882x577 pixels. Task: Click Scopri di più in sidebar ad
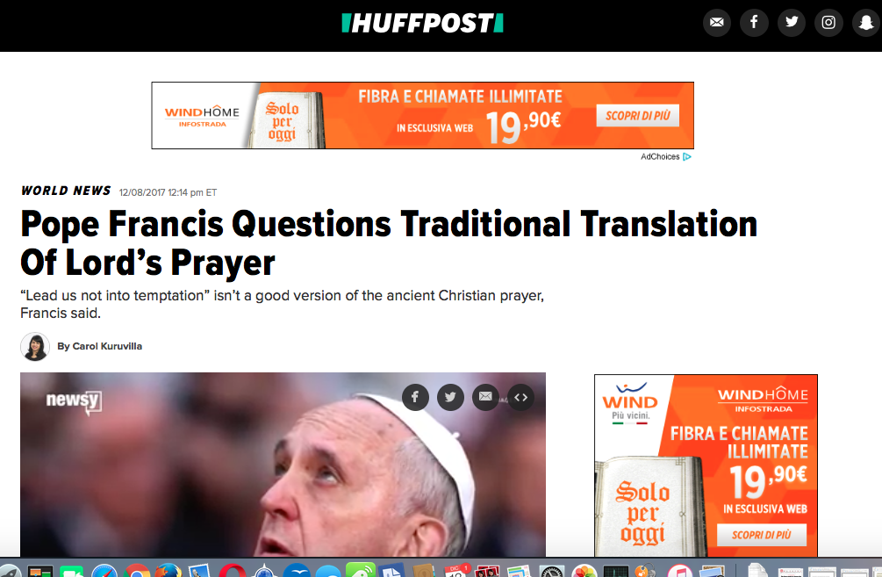pos(761,535)
